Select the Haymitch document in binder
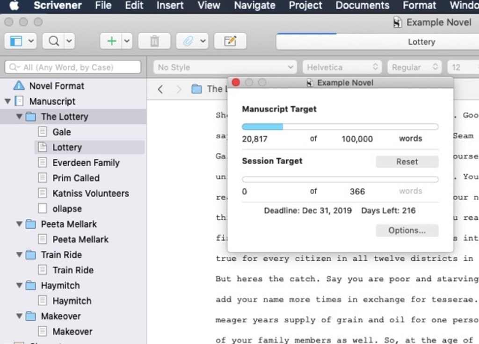This screenshot has width=479, height=344. 72,301
